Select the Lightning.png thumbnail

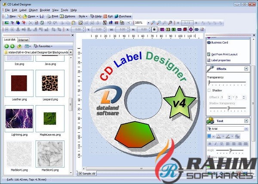tap(19, 119)
